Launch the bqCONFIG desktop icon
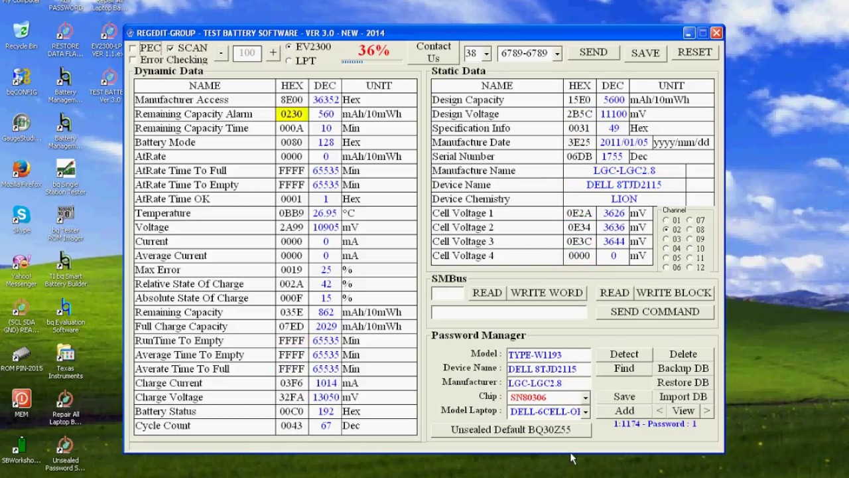The width and height of the screenshot is (849, 478). pos(21,81)
